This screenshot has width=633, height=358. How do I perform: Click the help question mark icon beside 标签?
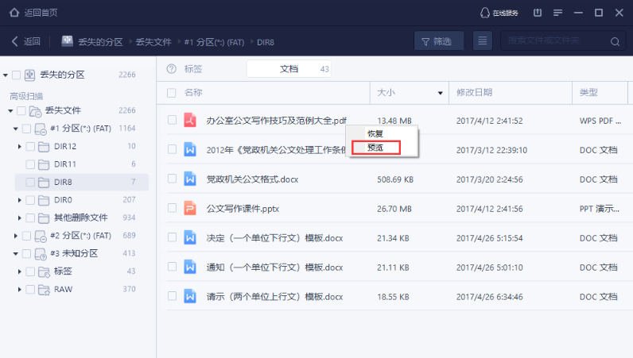(x=171, y=69)
